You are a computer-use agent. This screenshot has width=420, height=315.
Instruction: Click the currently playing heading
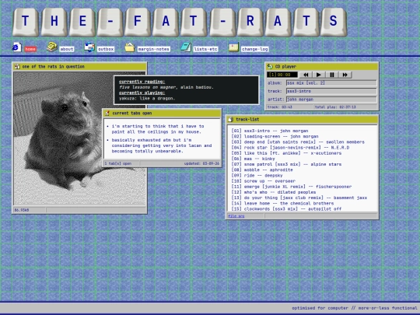142,93
